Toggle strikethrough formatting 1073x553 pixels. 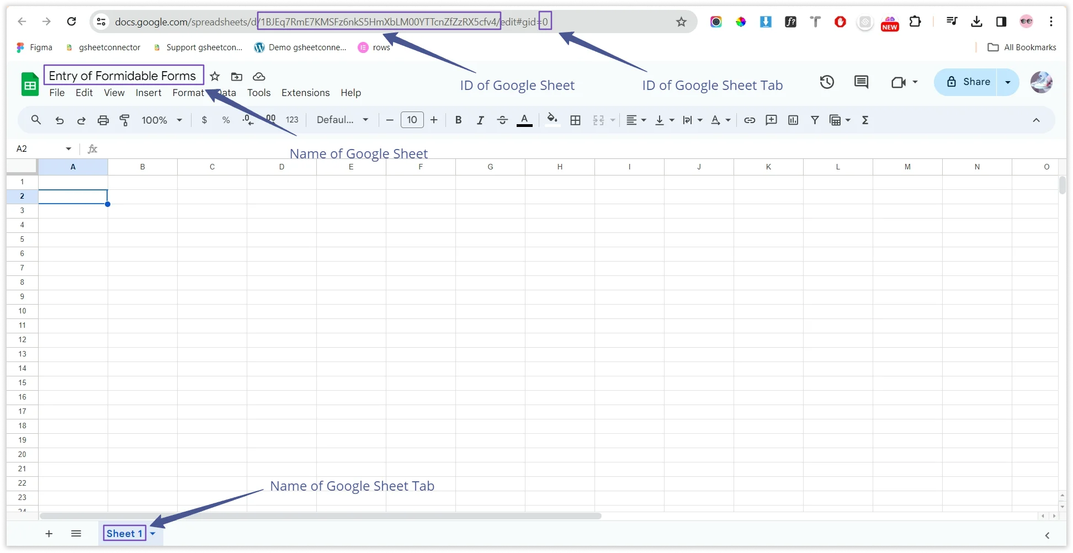click(502, 120)
